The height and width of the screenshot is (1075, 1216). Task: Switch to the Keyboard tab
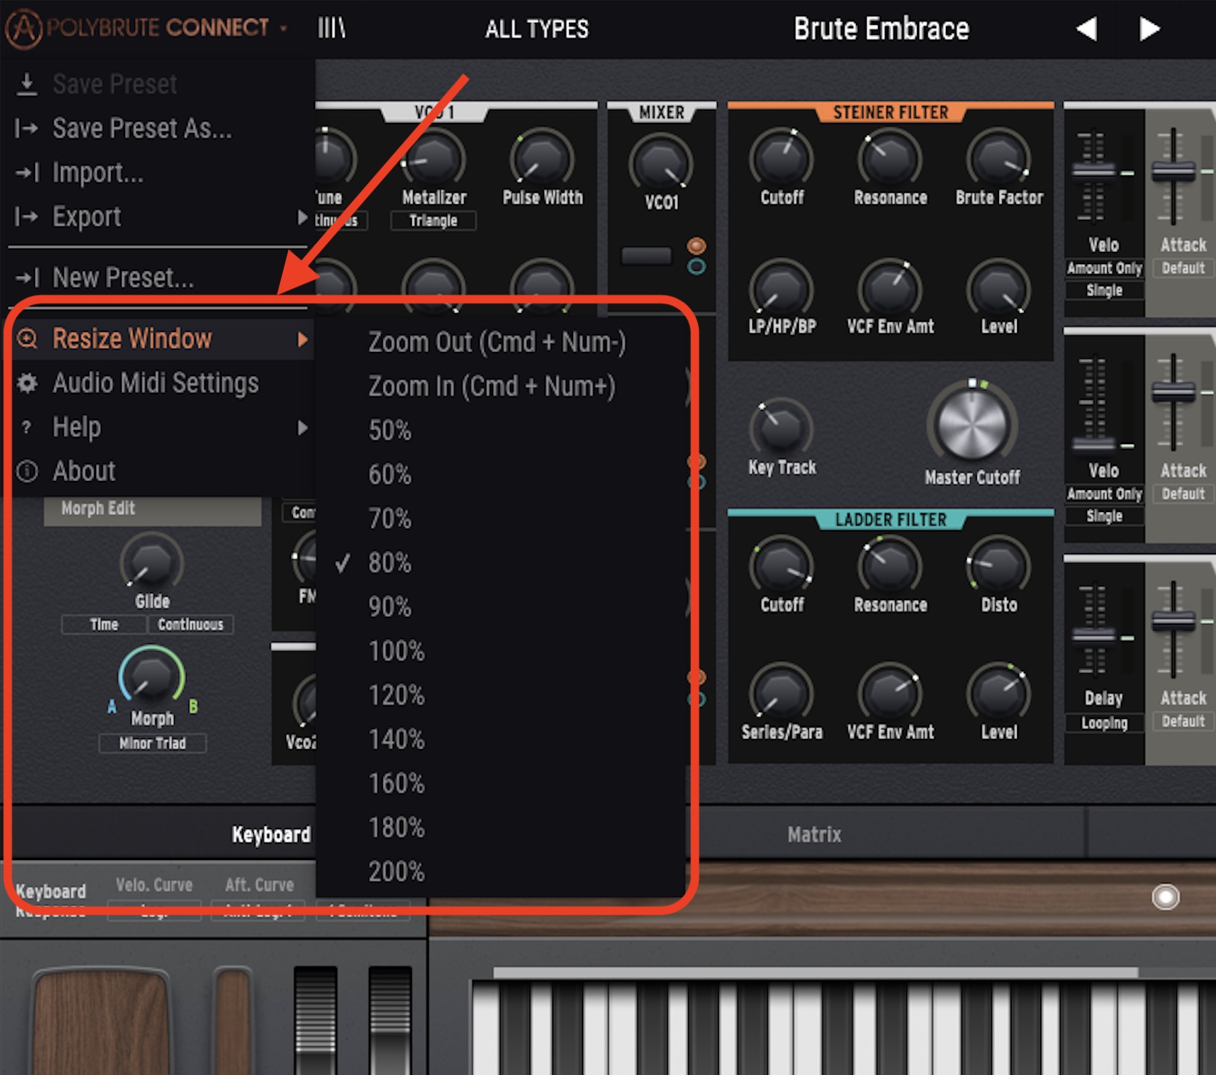(x=271, y=834)
